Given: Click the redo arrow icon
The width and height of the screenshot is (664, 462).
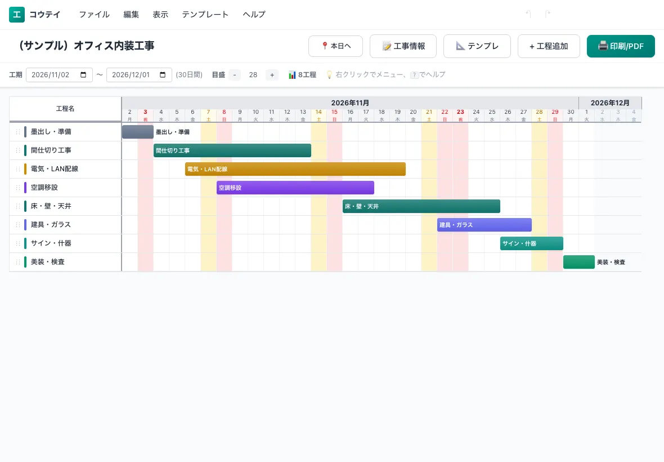Looking at the screenshot, I should tap(547, 15).
